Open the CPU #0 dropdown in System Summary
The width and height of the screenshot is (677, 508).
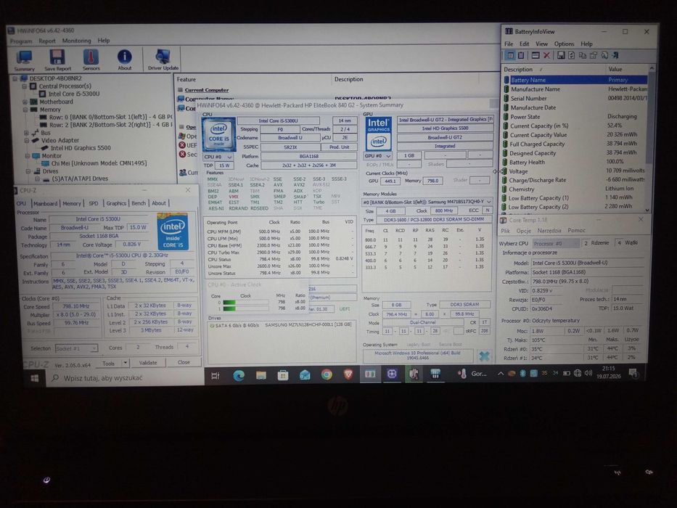pos(218,157)
